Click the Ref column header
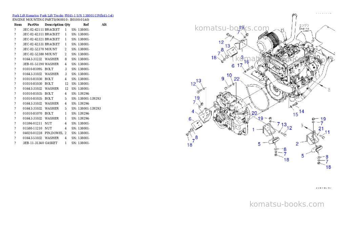 (x=86, y=24)
